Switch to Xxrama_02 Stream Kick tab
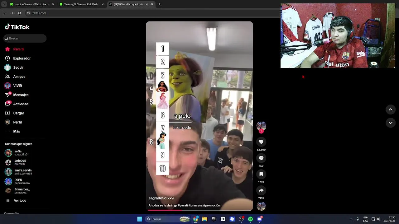 coord(81,4)
